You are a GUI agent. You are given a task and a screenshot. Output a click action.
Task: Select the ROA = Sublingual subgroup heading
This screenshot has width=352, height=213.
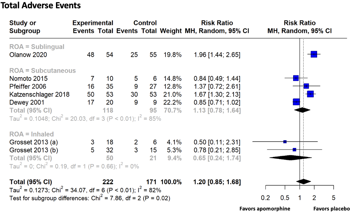[x=37, y=47]
